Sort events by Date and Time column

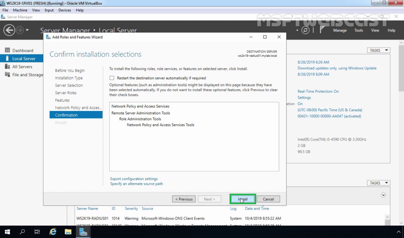(257, 208)
